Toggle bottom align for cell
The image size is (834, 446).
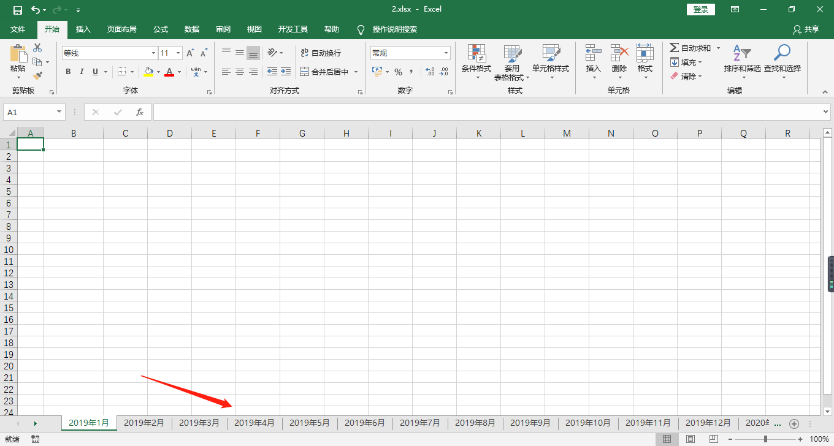click(253, 53)
